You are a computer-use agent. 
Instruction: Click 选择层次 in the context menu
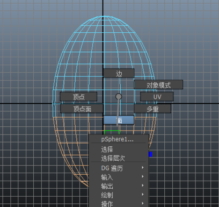coord(119,158)
